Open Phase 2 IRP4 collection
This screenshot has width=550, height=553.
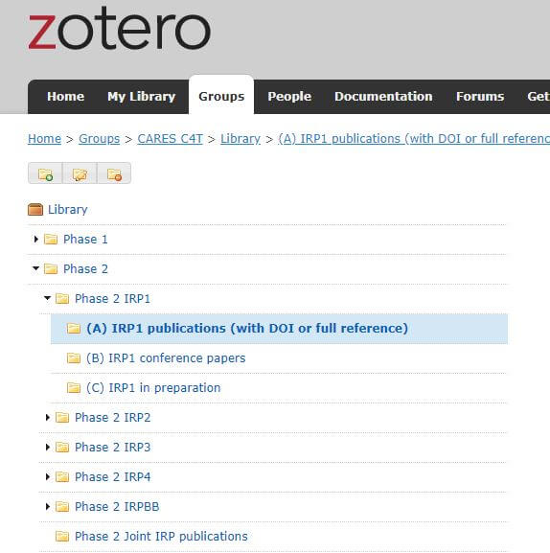(112, 477)
